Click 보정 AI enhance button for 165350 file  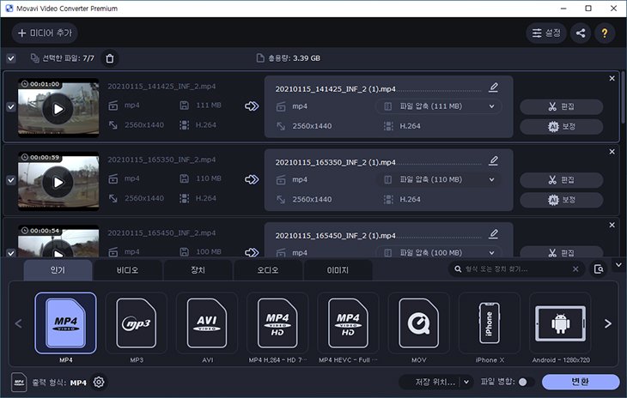pyautogui.click(x=562, y=200)
